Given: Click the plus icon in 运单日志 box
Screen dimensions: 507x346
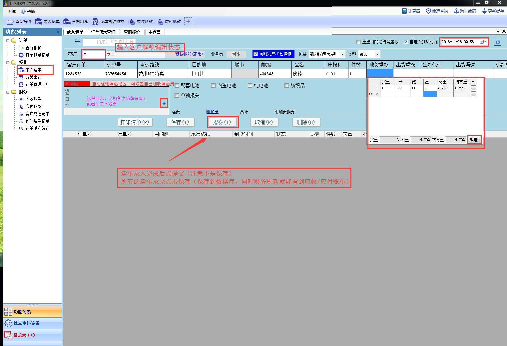Looking at the screenshot, I should pyautogui.click(x=164, y=103).
